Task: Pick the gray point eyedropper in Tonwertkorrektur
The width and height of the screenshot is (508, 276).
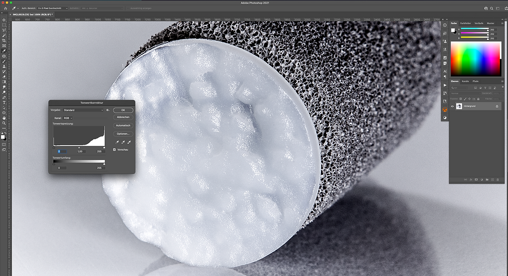Action: pos(123,142)
